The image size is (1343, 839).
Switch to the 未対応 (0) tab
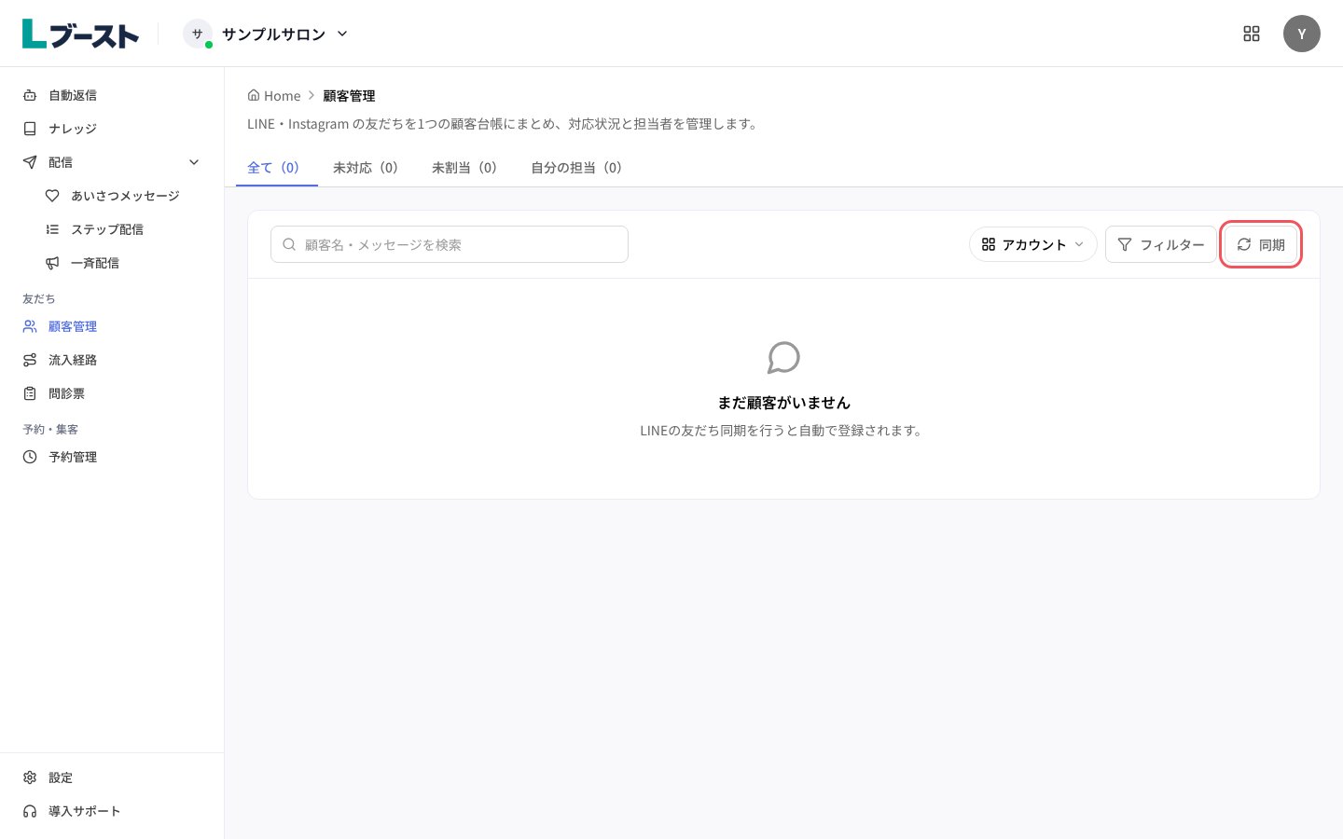pyautogui.click(x=366, y=168)
